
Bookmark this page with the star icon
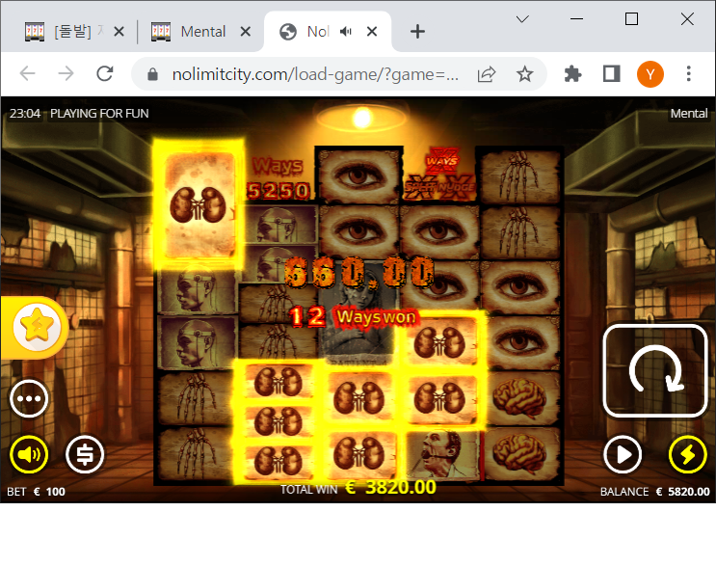[524, 74]
